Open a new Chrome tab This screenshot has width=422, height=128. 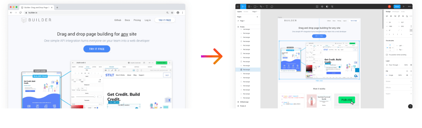click(57, 7)
